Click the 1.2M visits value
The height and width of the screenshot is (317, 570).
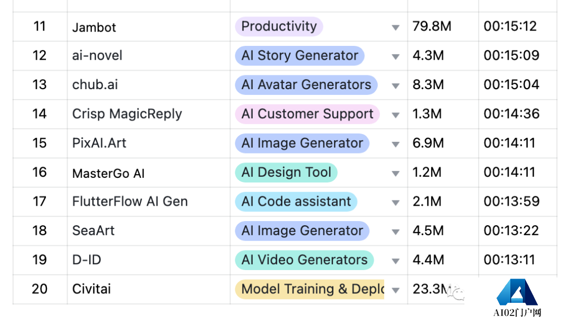[x=427, y=172]
